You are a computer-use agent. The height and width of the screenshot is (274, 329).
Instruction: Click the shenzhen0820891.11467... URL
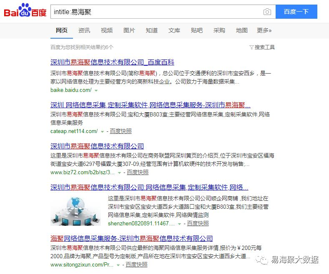(x=141, y=224)
